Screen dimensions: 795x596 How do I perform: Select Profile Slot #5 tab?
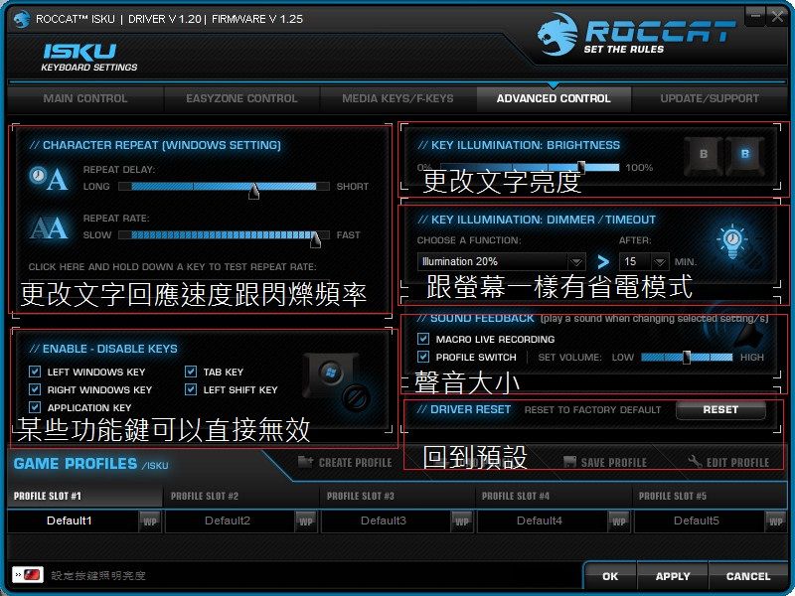pos(711,496)
